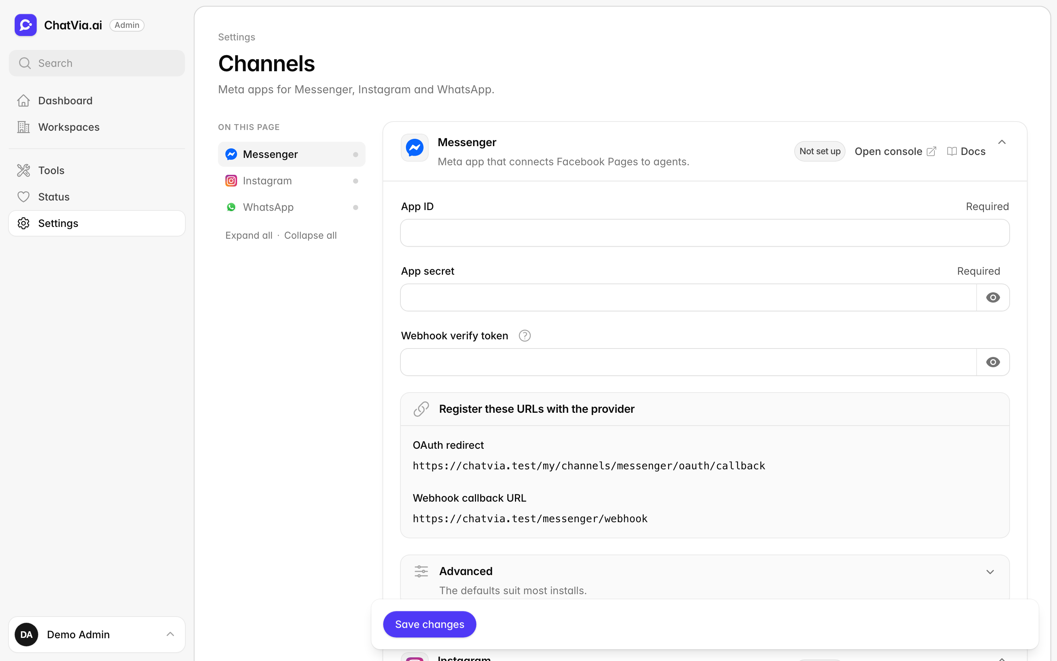
Task: Click the OAuth redirect URL text
Action: point(589,466)
